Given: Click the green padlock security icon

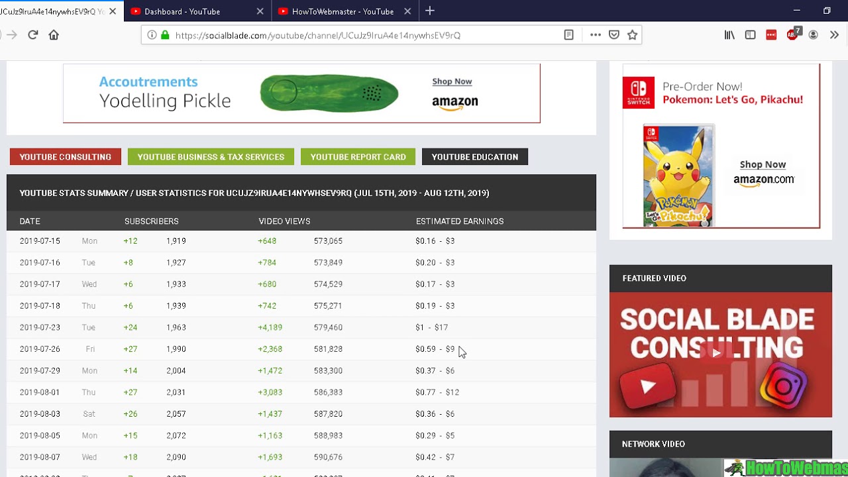Looking at the screenshot, I should point(165,35).
